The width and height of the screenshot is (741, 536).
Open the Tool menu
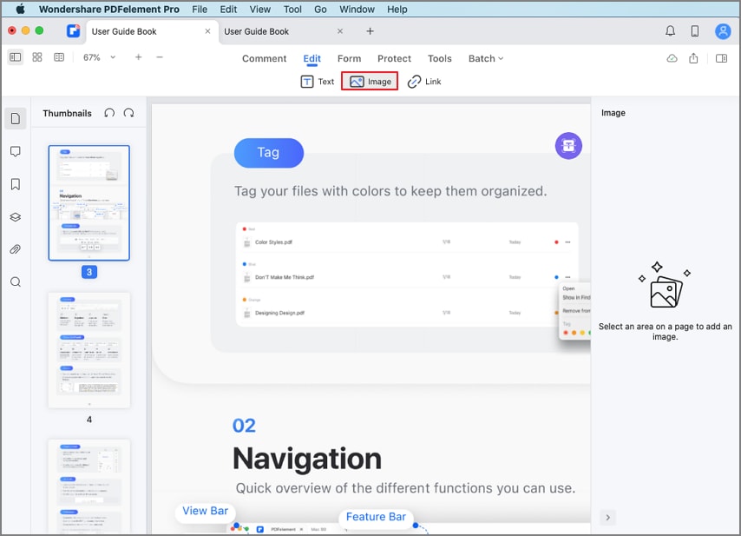click(292, 9)
